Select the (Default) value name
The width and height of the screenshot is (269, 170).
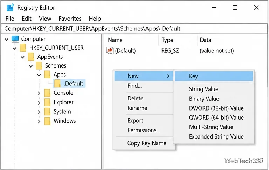pos(125,51)
